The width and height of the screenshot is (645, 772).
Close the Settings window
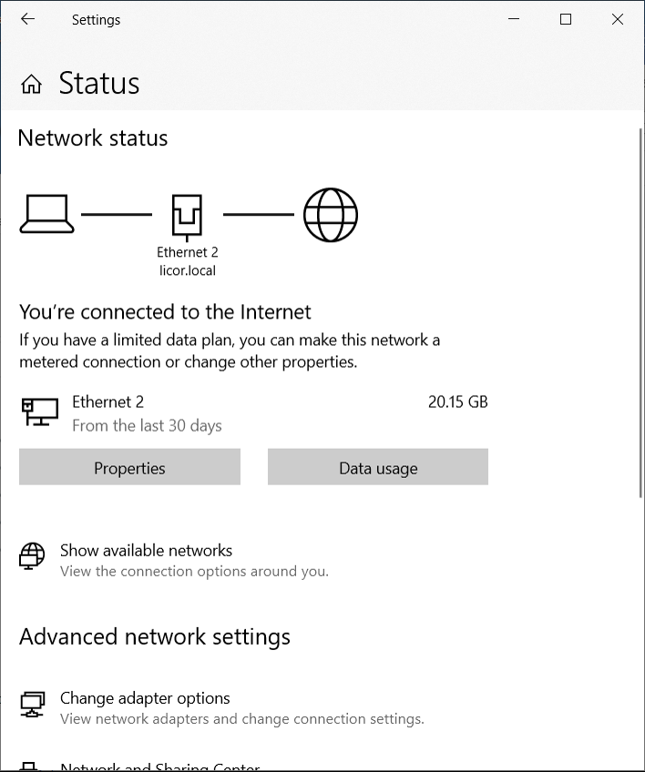[x=618, y=19]
